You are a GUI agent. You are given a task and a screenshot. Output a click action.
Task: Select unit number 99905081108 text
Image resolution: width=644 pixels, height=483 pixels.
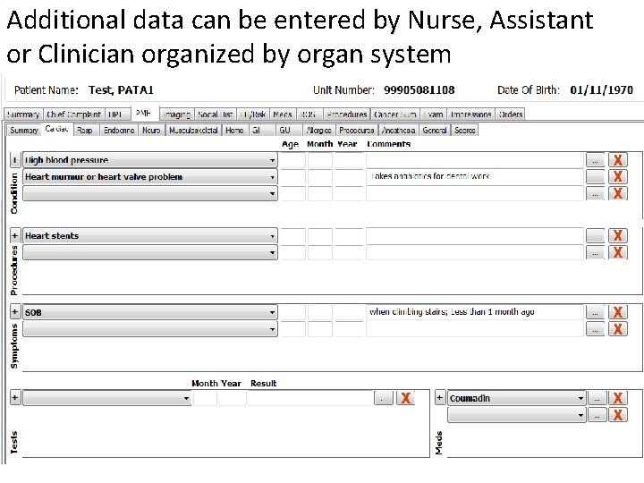419,90
